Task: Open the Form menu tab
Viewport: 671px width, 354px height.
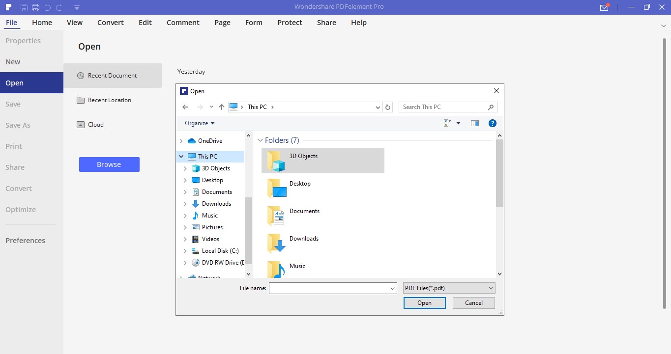Action: pyautogui.click(x=254, y=23)
